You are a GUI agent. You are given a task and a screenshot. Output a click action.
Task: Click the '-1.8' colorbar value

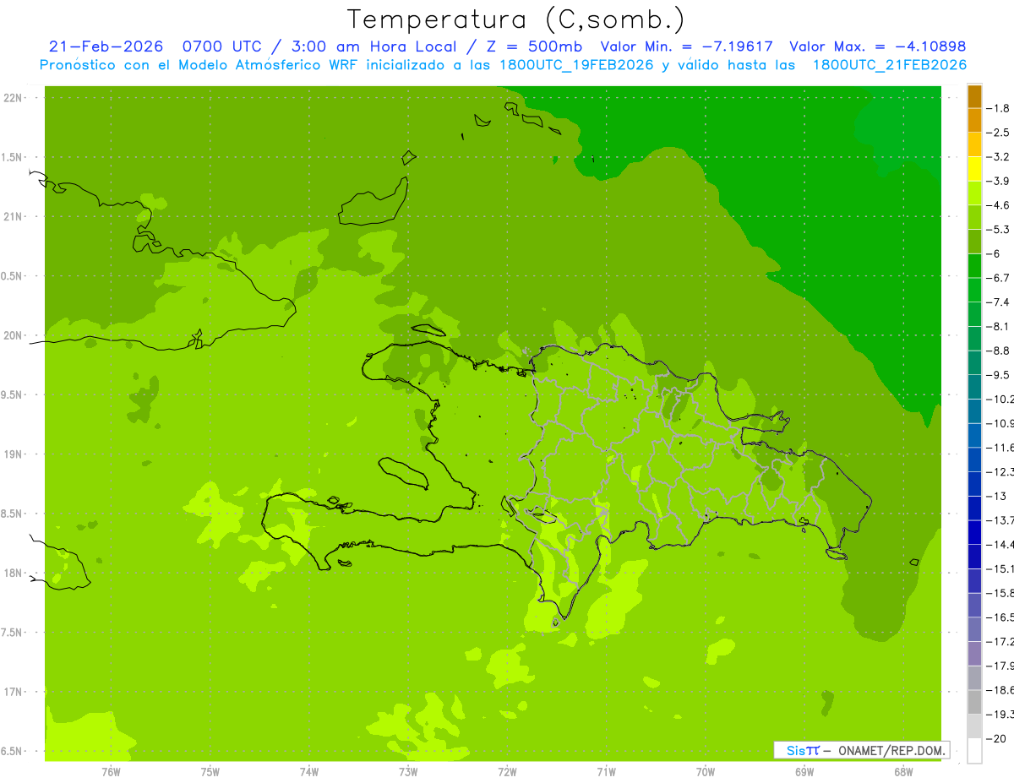tap(999, 108)
